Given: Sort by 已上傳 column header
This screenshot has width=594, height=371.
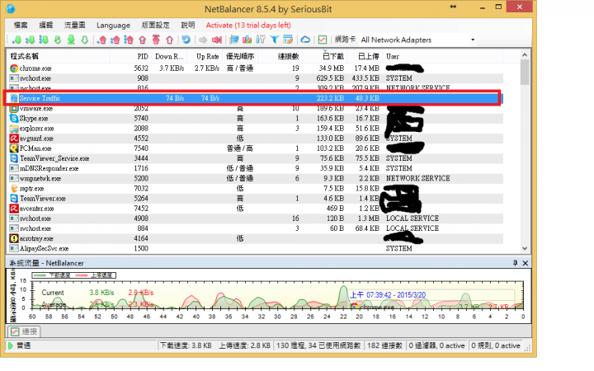Looking at the screenshot, I should [x=365, y=56].
